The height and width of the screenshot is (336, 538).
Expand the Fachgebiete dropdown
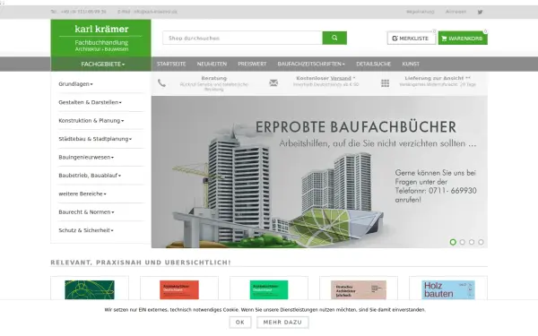pos(102,65)
